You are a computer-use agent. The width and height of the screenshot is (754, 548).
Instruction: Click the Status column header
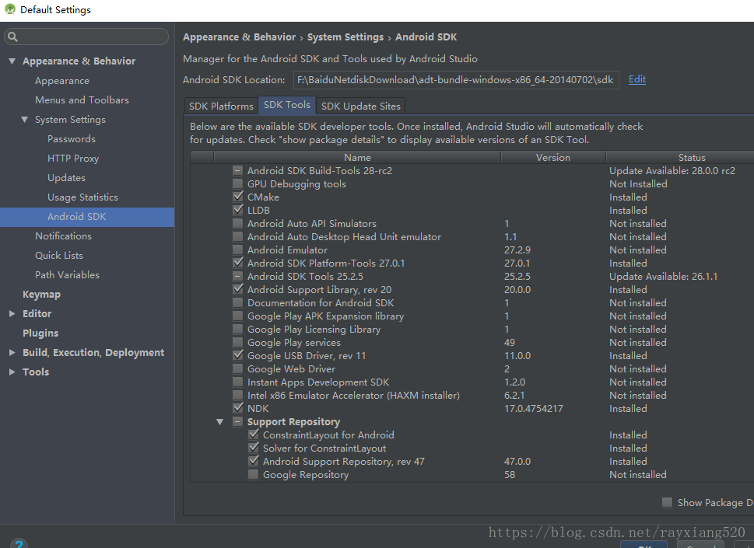click(x=680, y=158)
